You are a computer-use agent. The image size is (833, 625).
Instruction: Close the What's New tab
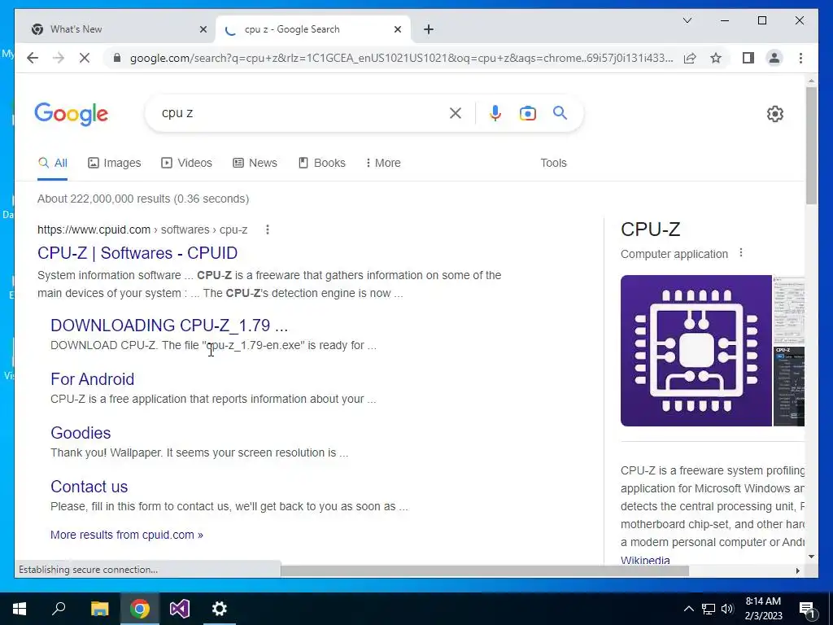coord(203,29)
